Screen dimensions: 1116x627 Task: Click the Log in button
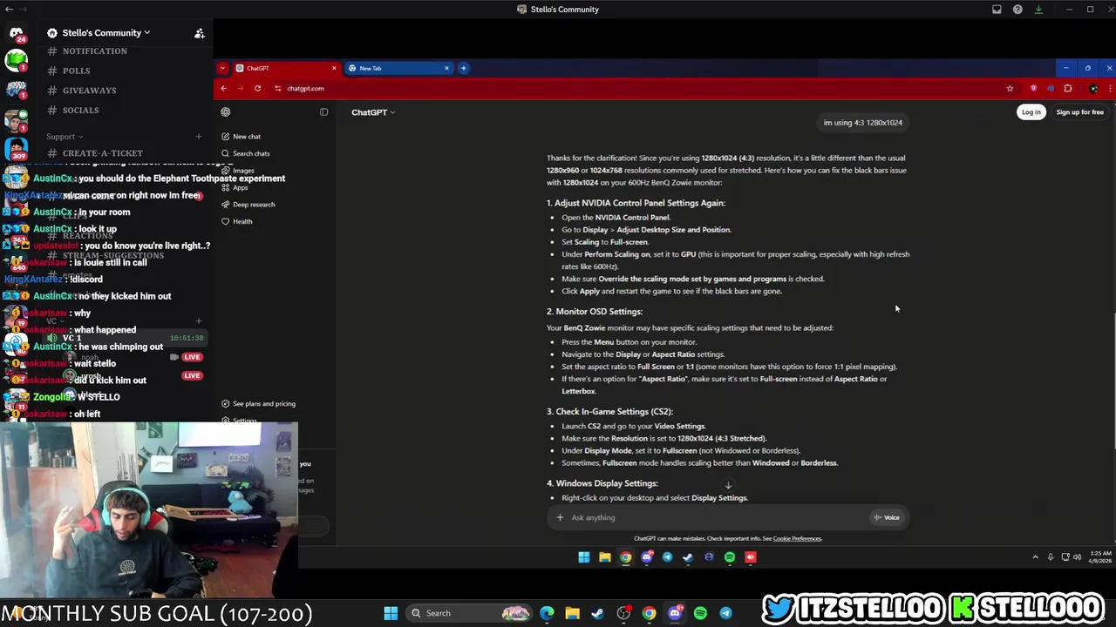(x=1031, y=112)
